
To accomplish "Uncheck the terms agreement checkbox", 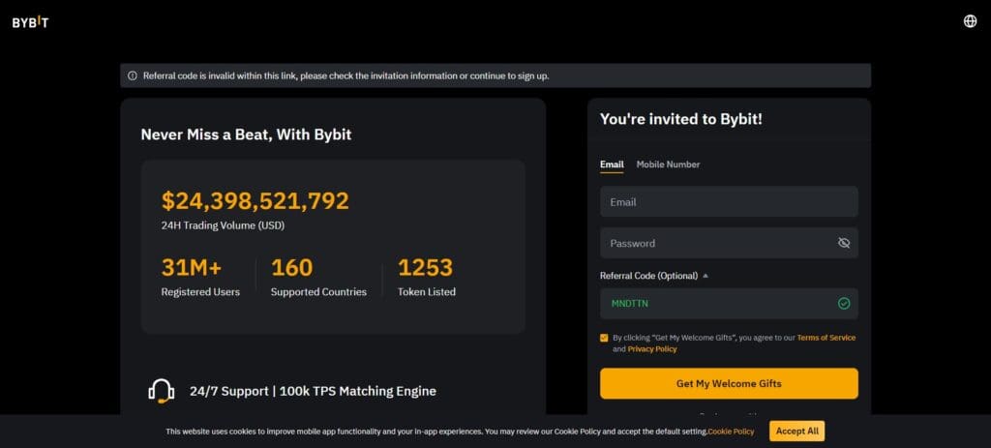I will pos(604,338).
